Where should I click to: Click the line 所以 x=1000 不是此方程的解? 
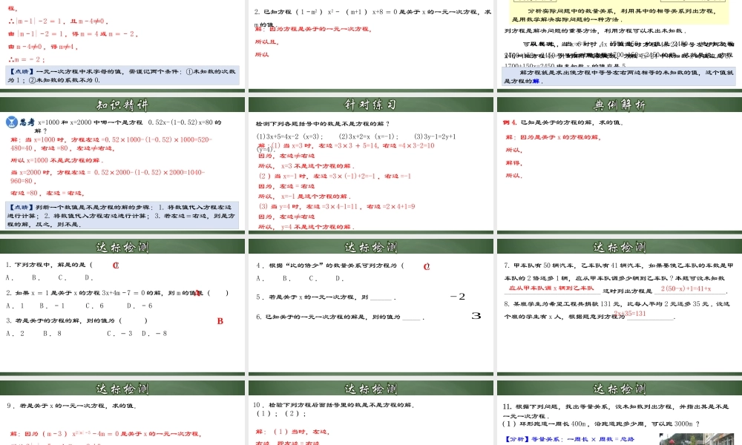pos(57,160)
